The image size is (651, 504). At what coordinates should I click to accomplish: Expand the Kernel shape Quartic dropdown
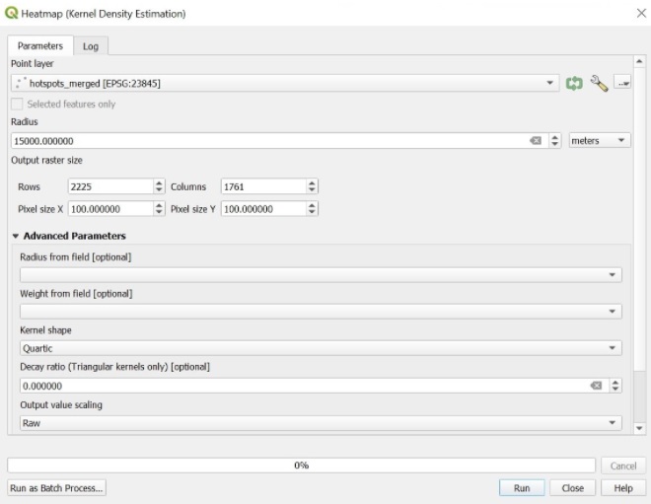321,348
